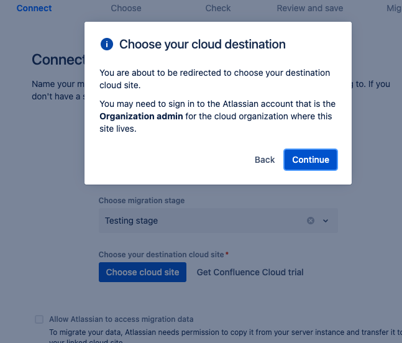402x343 pixels.
Task: Select the partially visible Mig step at the edge
Action: point(394,8)
